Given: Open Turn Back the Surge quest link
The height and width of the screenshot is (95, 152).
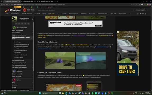Looking at the screenshot, I should (43, 35).
